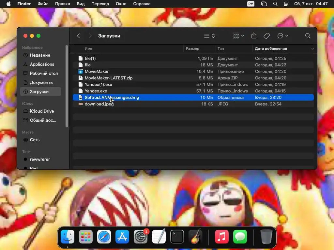
Task: Open the Apple menu
Action: pyautogui.click(x=8, y=4)
